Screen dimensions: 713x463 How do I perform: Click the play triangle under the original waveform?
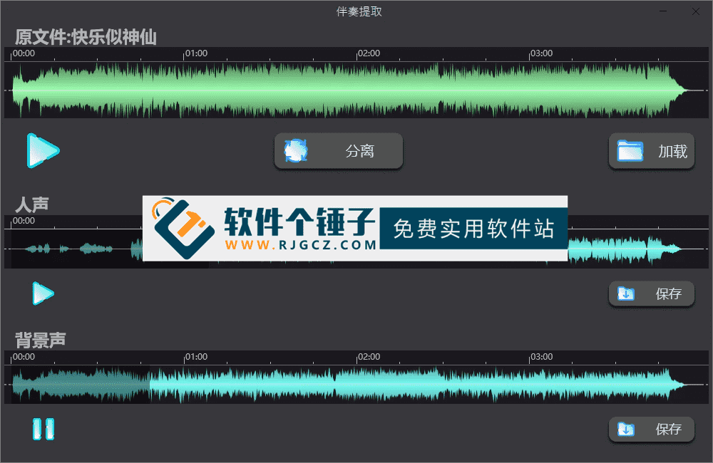coord(43,150)
